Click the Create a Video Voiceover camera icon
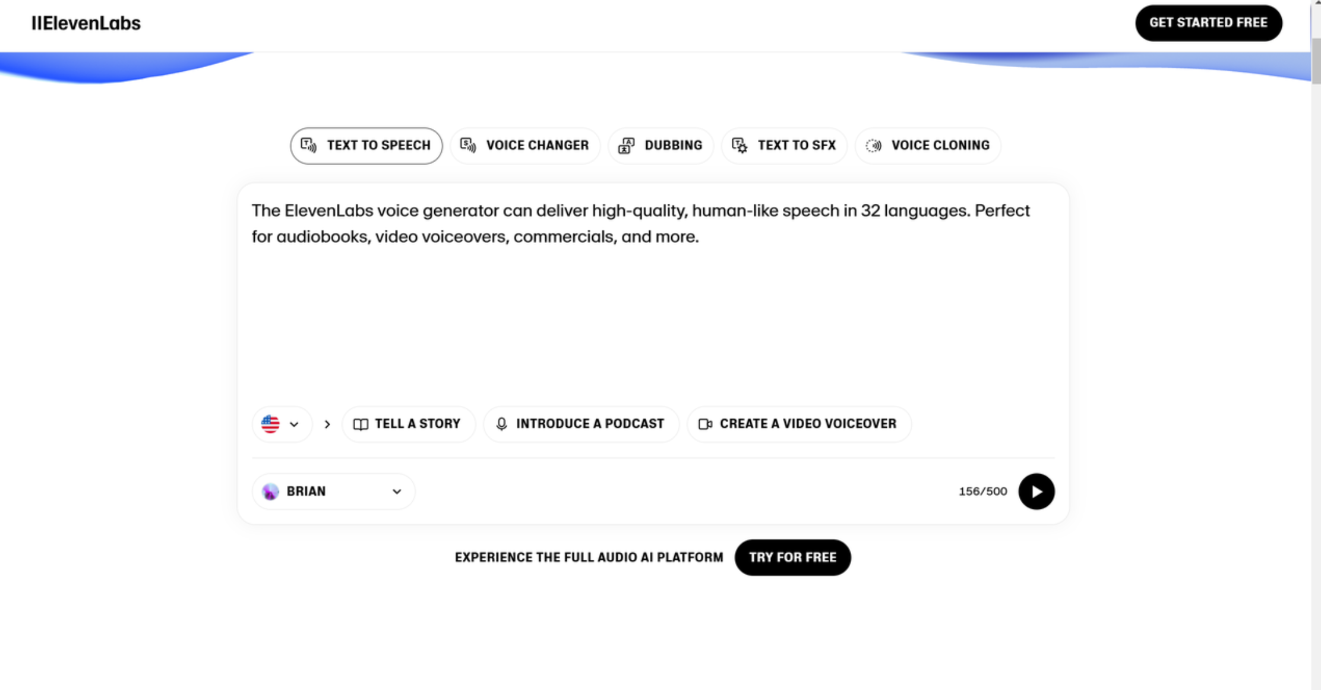 pos(706,424)
